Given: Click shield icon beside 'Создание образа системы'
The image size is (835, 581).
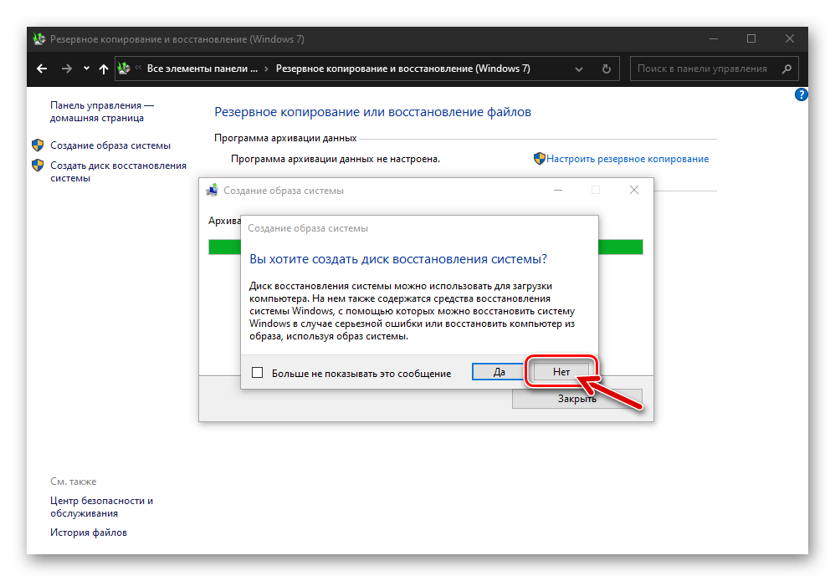Looking at the screenshot, I should click(x=38, y=145).
